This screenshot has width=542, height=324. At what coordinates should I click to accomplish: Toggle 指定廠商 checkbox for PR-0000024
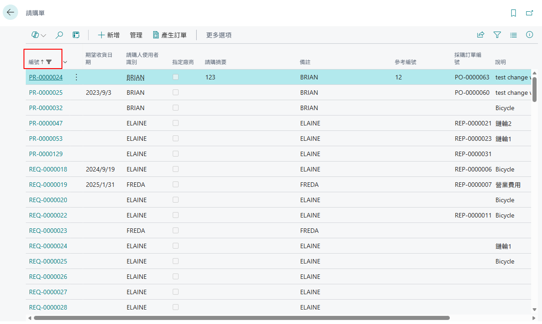pos(175,77)
